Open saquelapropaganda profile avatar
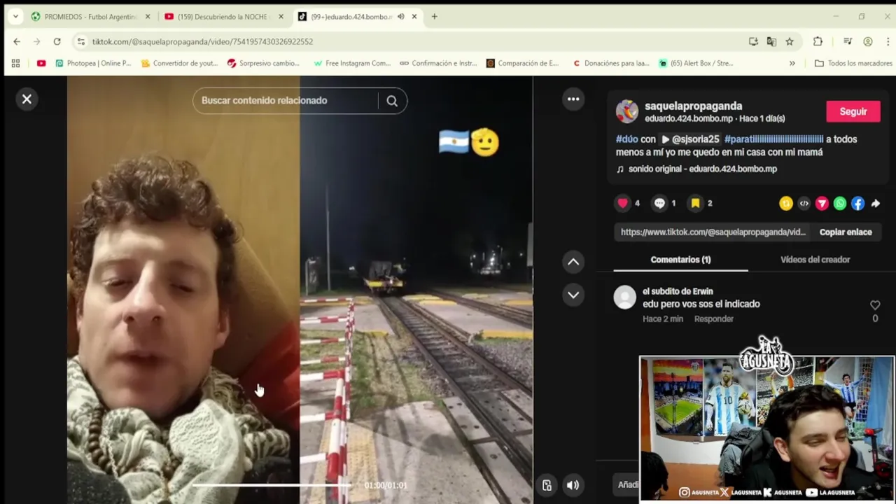Screen dimensions: 896x504 click(627, 111)
